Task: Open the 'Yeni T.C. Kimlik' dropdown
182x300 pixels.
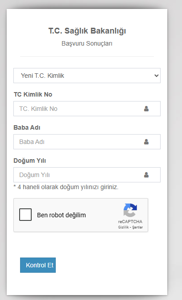Action: [x=87, y=76]
